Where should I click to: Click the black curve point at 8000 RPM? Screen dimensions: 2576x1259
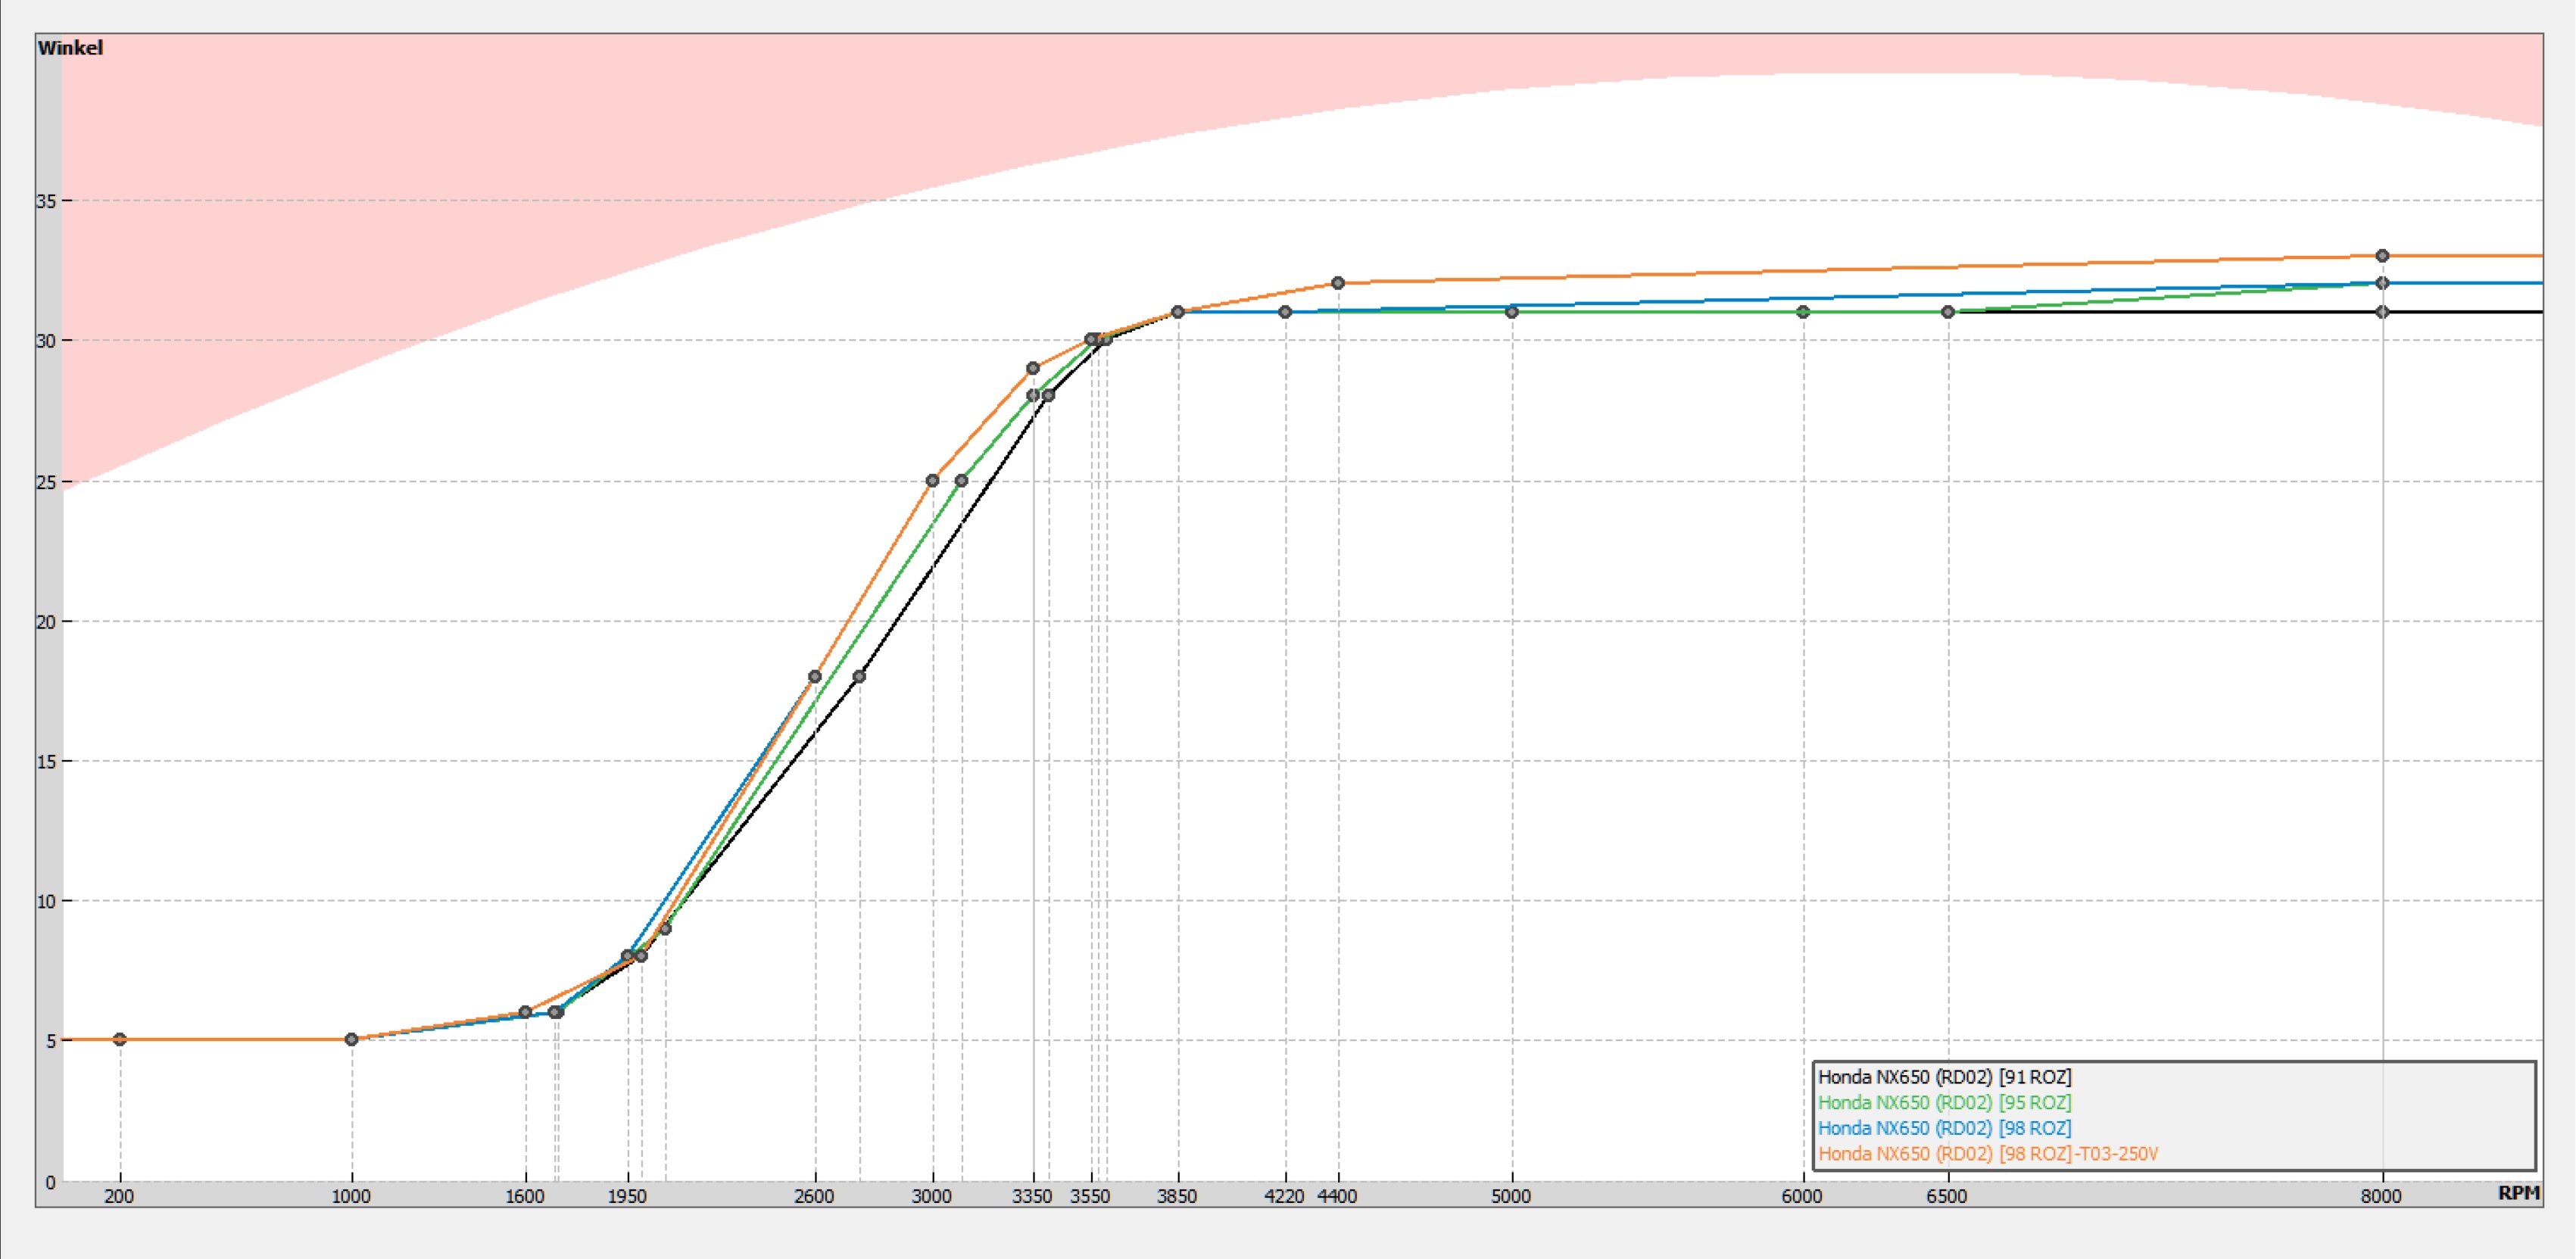pyautogui.click(x=2382, y=312)
